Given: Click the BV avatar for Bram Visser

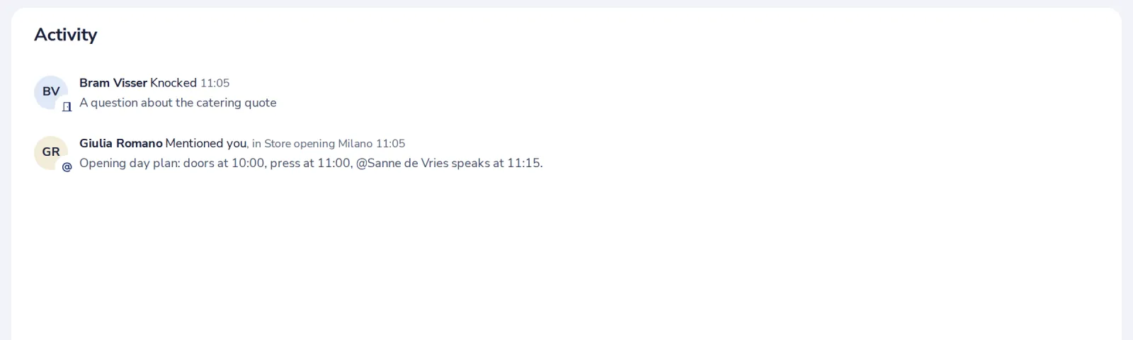Looking at the screenshot, I should point(51,92).
